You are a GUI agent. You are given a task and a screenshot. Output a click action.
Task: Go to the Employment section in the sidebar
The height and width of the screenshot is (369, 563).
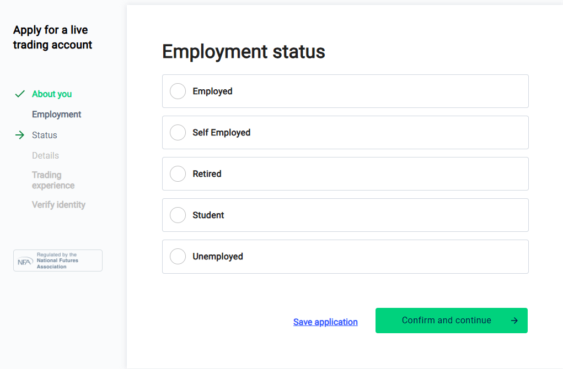click(x=56, y=115)
